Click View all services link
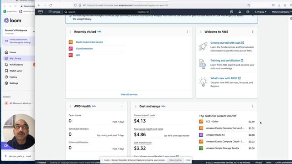Viewport: 292px width, 164px height. (x=129, y=94)
